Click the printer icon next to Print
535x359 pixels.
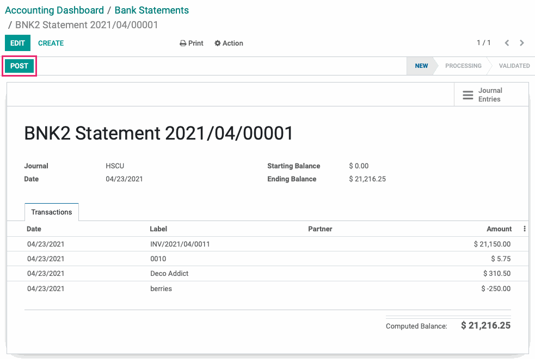point(183,43)
